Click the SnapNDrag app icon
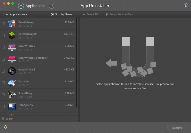This screenshot has height=133, width=191. coord(12,94)
